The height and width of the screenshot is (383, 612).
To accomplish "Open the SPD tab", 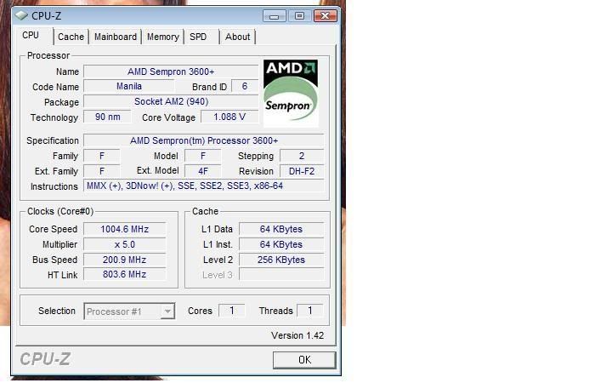I will (x=198, y=37).
